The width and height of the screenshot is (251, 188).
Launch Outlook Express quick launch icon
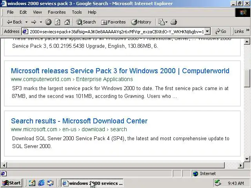point(50,183)
